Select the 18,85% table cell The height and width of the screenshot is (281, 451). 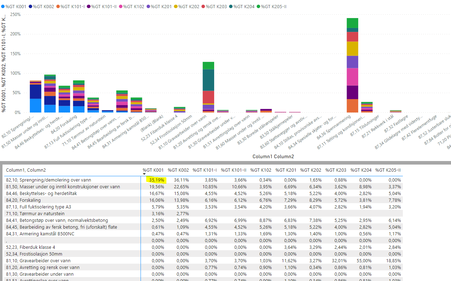click(x=393, y=260)
